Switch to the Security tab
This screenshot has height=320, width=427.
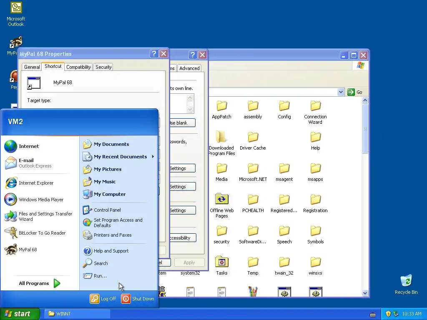[x=103, y=67]
